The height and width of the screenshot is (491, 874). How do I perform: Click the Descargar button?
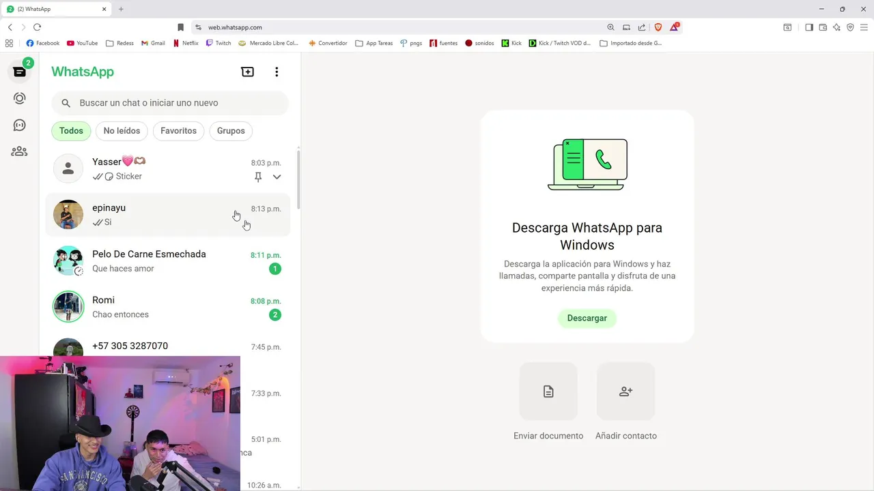587,318
